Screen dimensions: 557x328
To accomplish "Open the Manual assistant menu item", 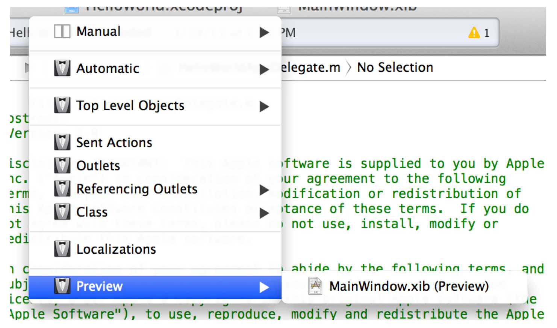I will [155, 32].
